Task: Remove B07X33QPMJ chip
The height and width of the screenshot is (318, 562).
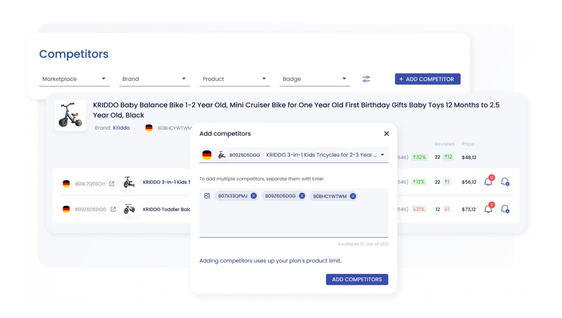Action: [x=254, y=196]
